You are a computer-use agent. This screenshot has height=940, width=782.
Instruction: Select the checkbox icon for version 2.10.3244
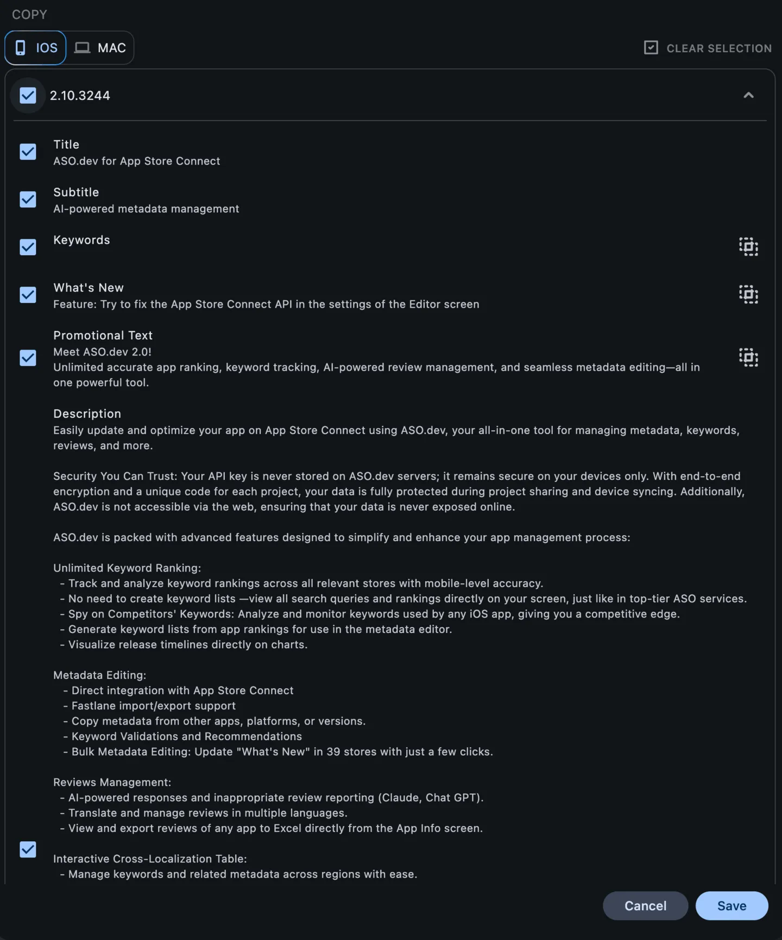28,96
